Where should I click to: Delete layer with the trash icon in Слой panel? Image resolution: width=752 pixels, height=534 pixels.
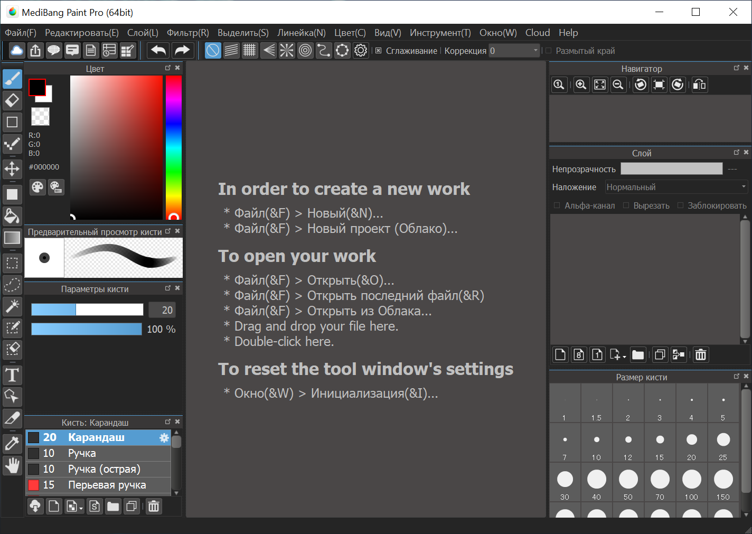701,355
